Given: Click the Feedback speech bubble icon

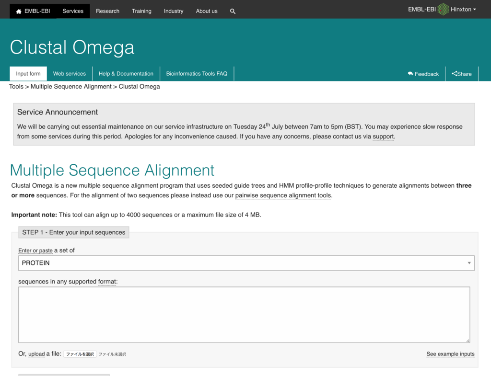Looking at the screenshot, I should (410, 74).
